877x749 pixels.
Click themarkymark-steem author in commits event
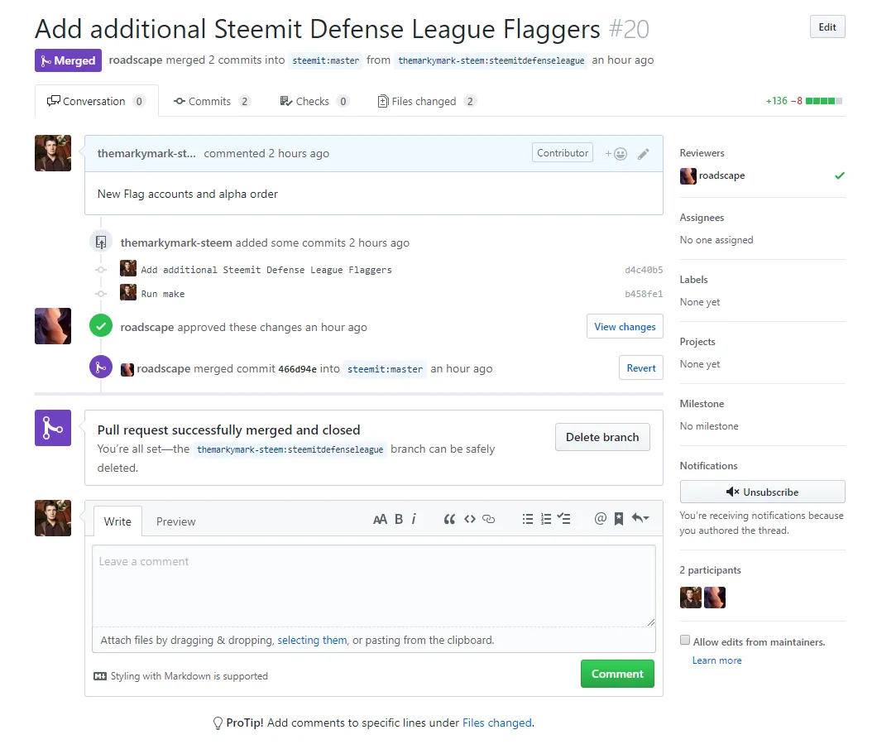click(x=176, y=242)
